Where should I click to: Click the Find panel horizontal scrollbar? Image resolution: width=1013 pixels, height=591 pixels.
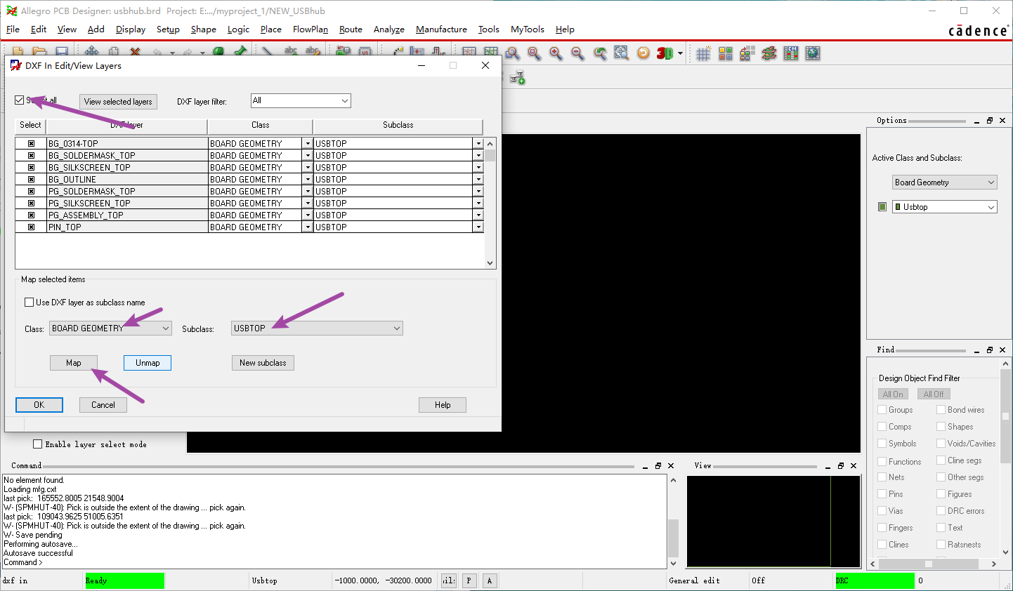[934, 564]
